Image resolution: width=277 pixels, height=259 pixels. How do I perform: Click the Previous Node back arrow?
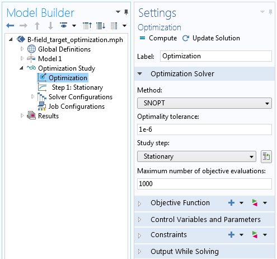[x=10, y=25]
